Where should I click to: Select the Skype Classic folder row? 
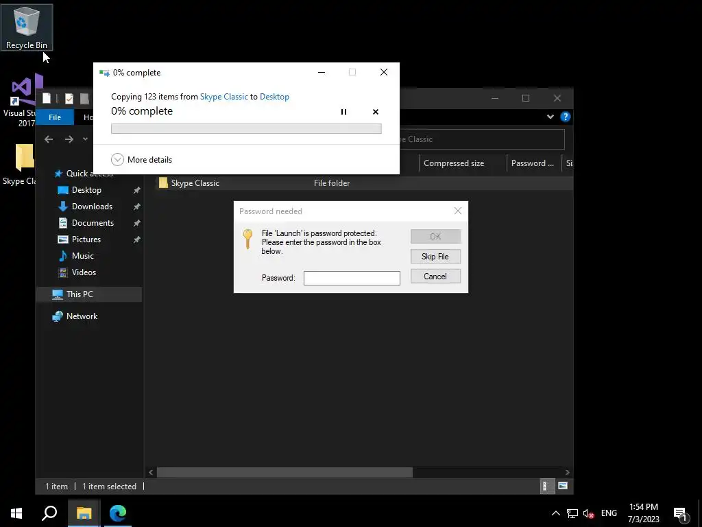363,183
